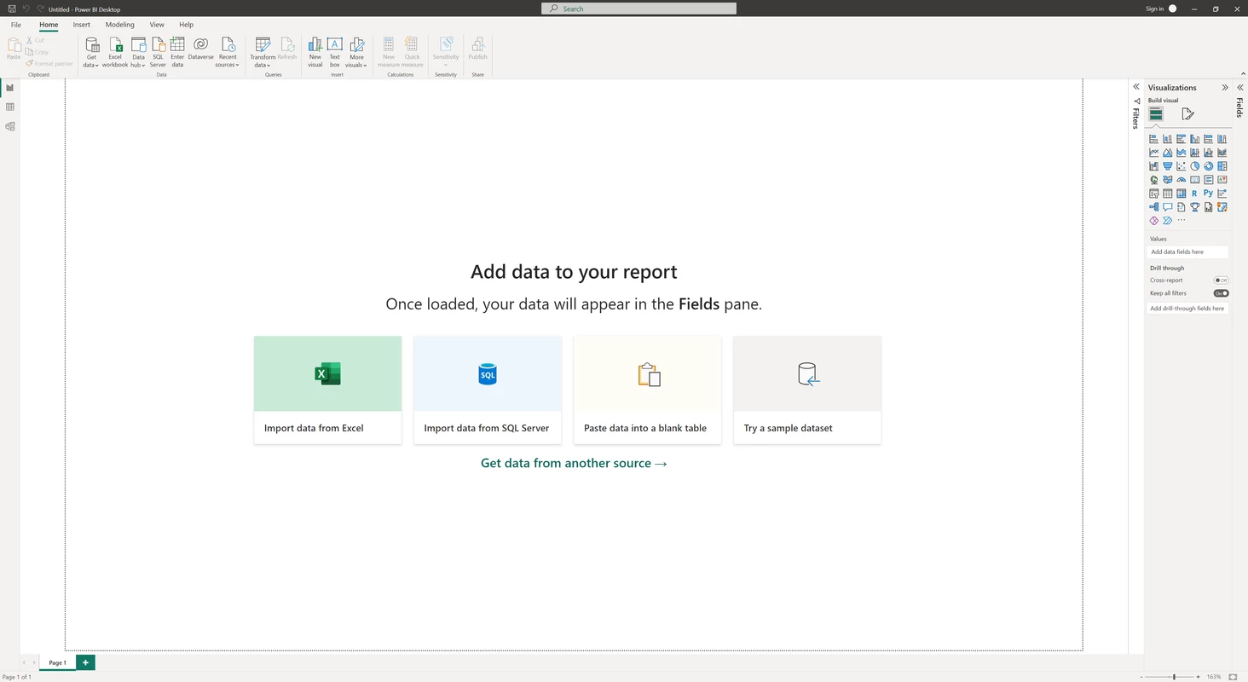The height and width of the screenshot is (682, 1248).
Task: Open Recent sources dropdown
Action: (228, 50)
